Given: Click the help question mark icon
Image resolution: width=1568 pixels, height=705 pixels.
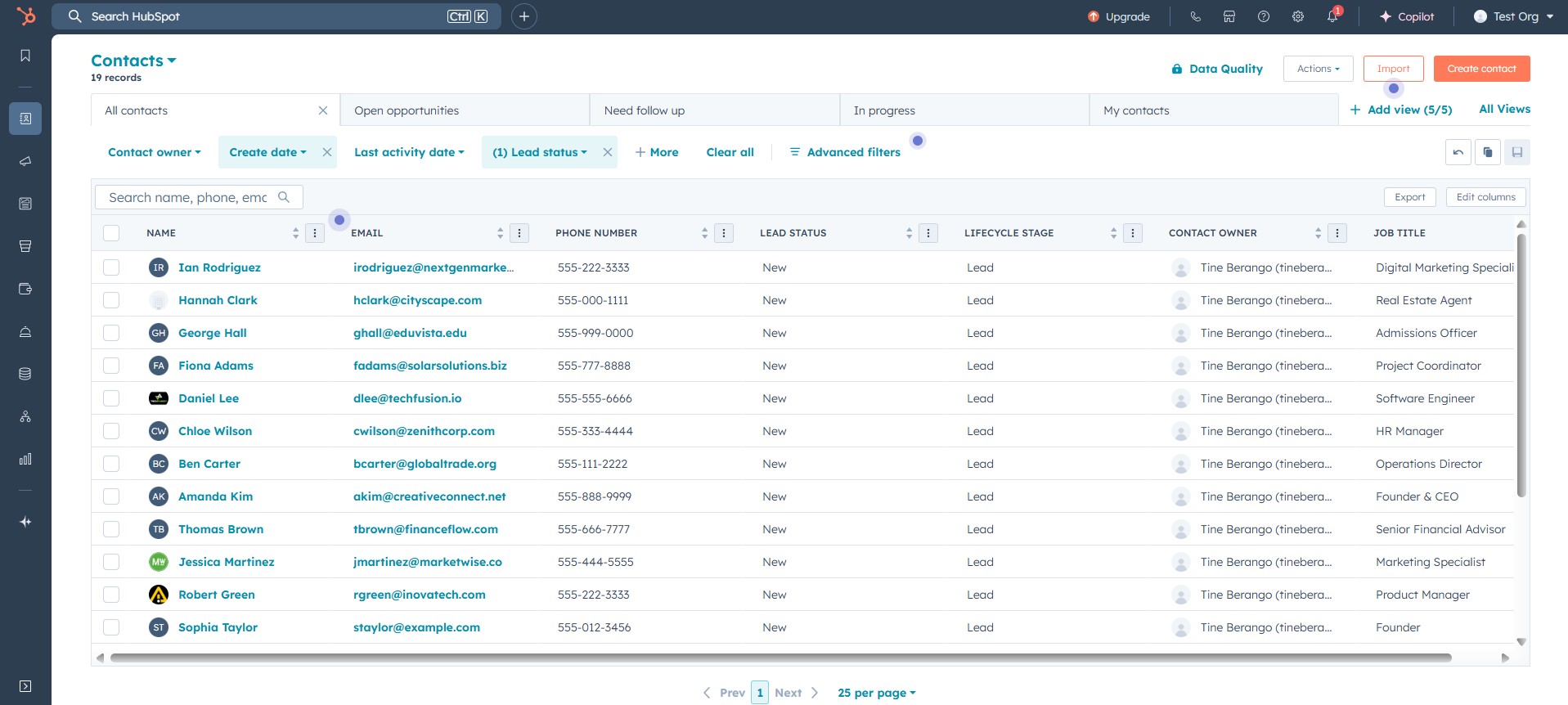Looking at the screenshot, I should click(x=1263, y=16).
